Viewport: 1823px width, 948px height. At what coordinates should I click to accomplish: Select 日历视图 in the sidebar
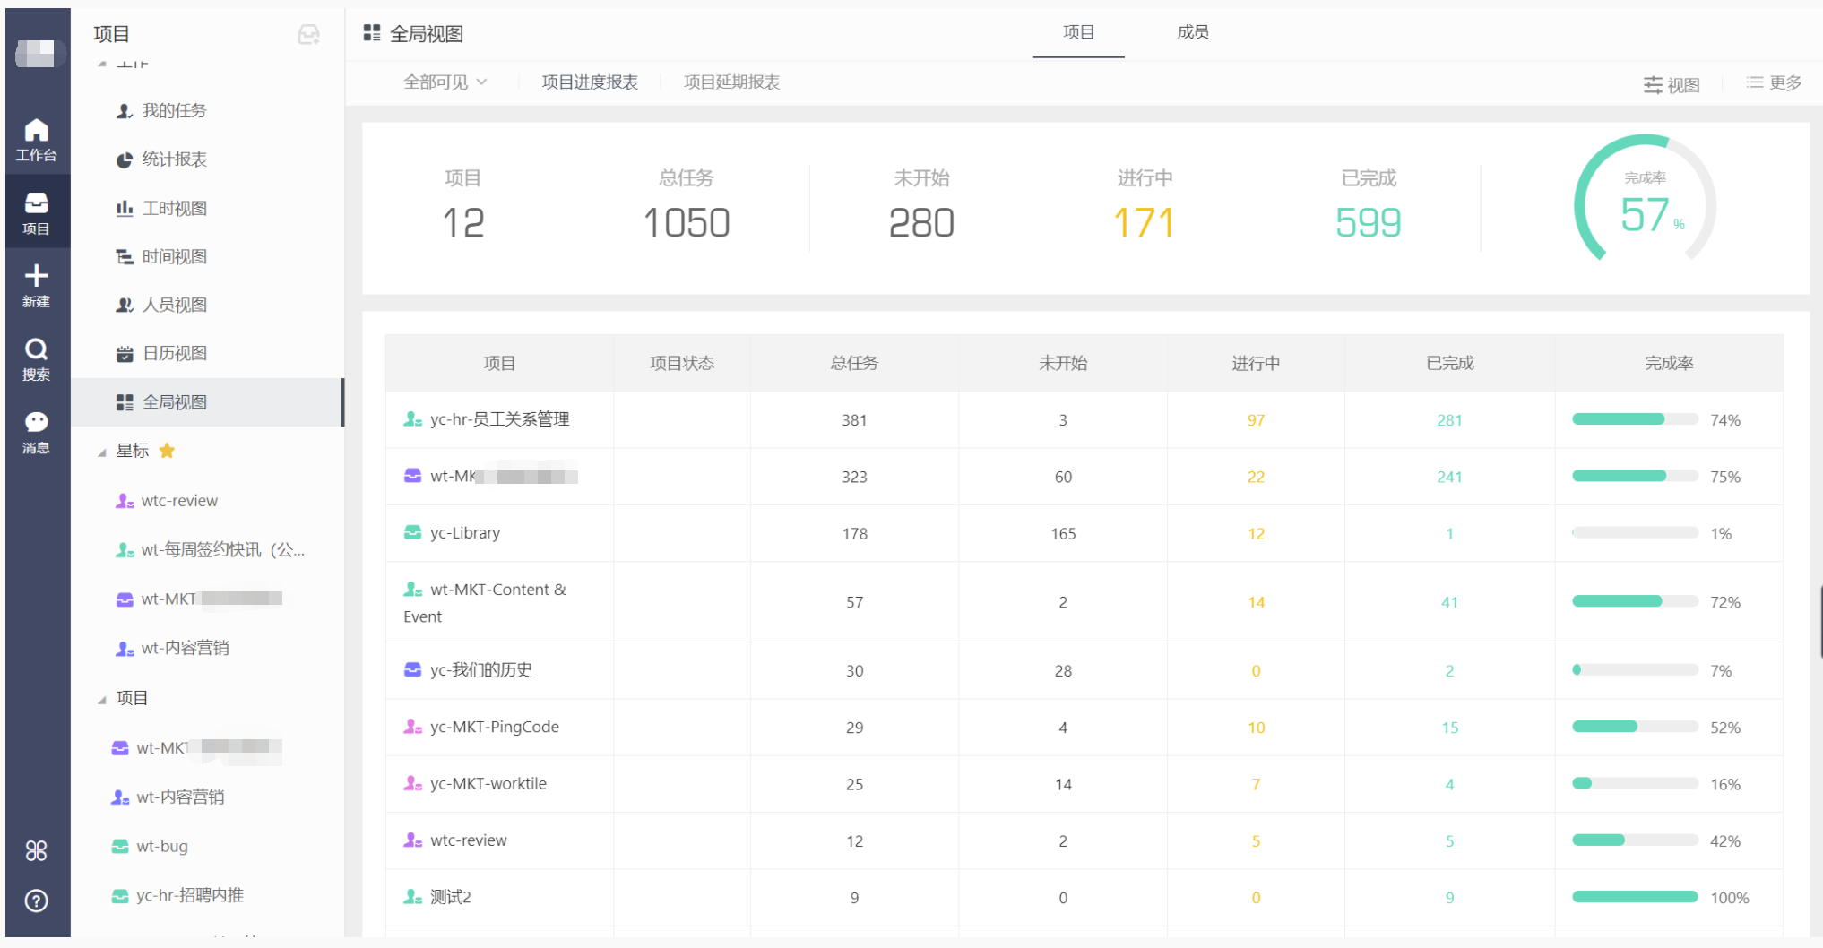point(175,353)
